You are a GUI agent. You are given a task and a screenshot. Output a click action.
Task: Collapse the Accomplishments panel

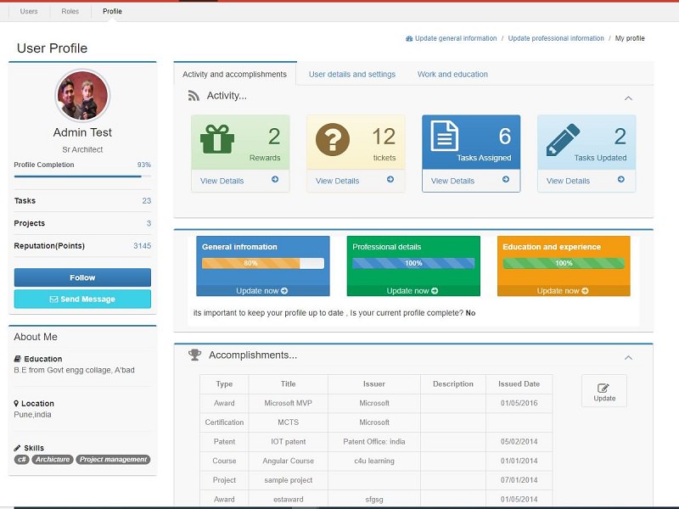click(628, 358)
